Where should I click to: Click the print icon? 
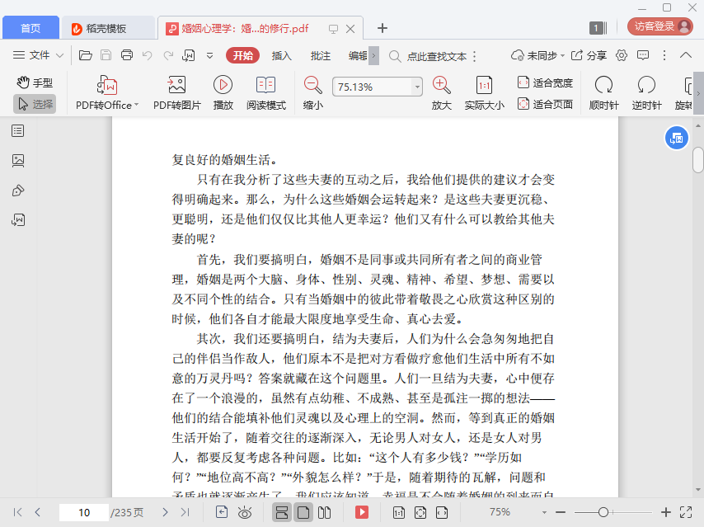pyautogui.click(x=127, y=55)
